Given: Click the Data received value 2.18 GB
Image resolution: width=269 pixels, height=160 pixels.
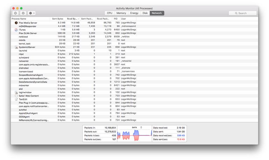Looking at the screenshot, I should pyautogui.click(x=181, y=128).
